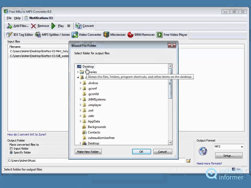The height and width of the screenshot is (188, 251).
Task: Click the output folder path field
Action: point(96,161)
